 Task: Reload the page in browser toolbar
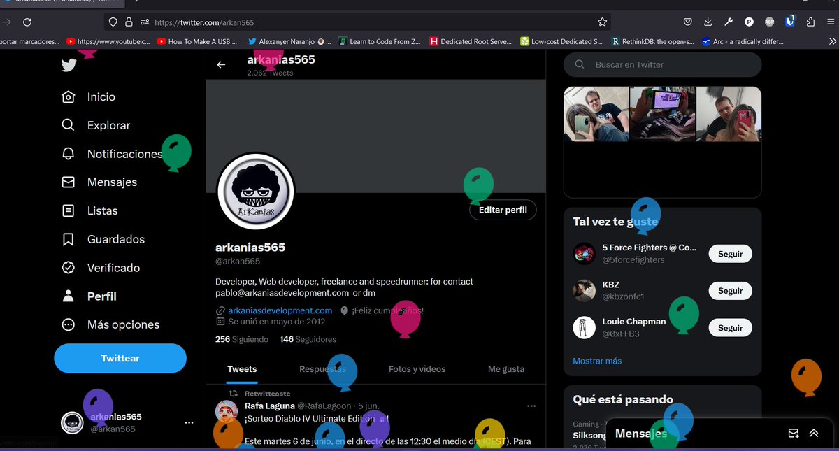(x=27, y=22)
